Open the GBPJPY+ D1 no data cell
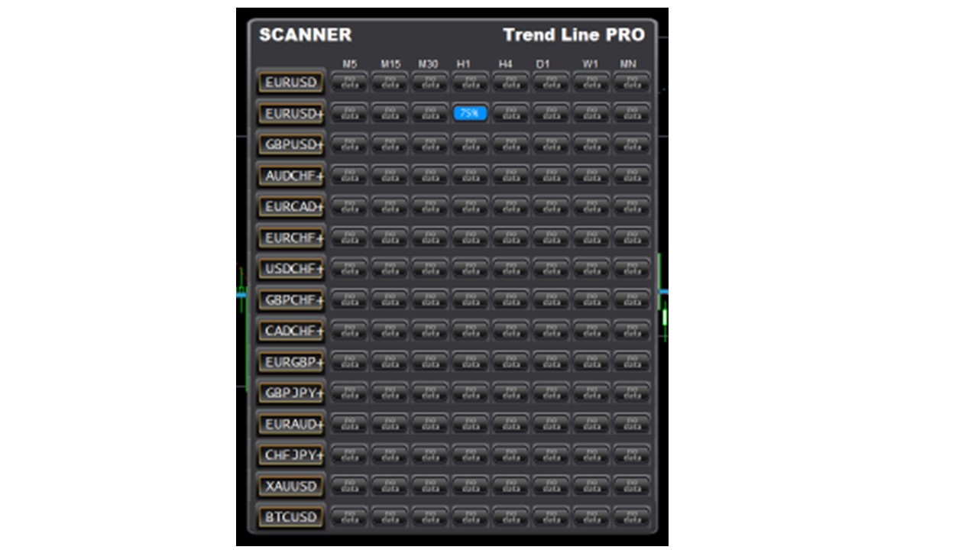 pyautogui.click(x=551, y=393)
